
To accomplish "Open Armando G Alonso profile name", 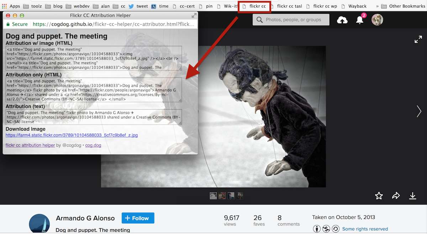I will click(x=85, y=218).
